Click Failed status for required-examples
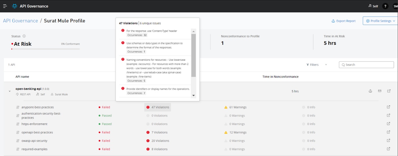 (104, 149)
